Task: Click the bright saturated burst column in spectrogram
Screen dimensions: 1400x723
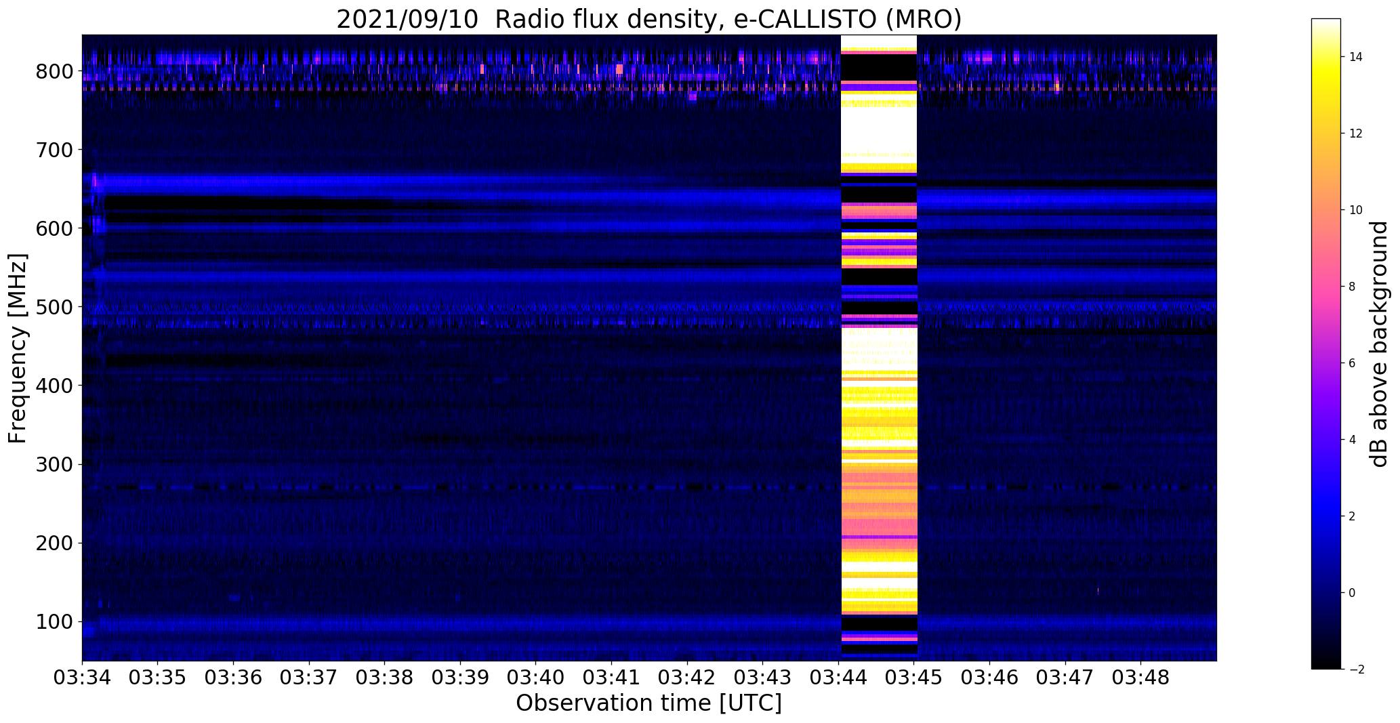Action: coord(879,348)
